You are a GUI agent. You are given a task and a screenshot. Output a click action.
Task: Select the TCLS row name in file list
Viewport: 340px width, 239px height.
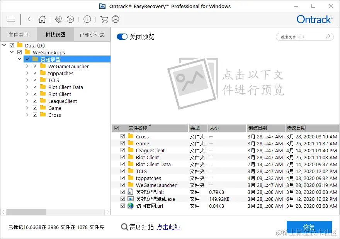(x=141, y=171)
